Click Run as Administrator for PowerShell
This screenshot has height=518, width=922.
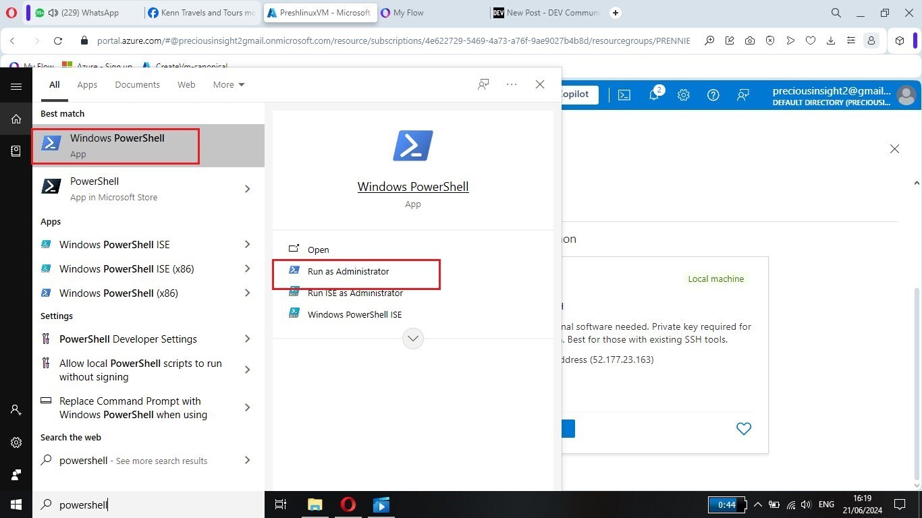point(348,271)
